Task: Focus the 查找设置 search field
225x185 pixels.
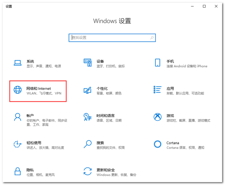Action: pyautogui.click(x=112, y=38)
